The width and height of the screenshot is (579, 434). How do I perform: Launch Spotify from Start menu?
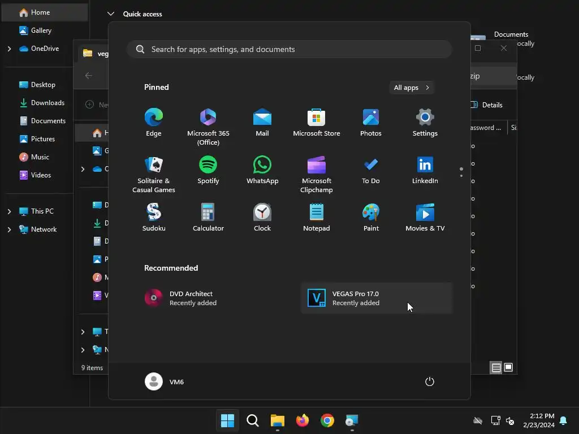[x=208, y=170]
